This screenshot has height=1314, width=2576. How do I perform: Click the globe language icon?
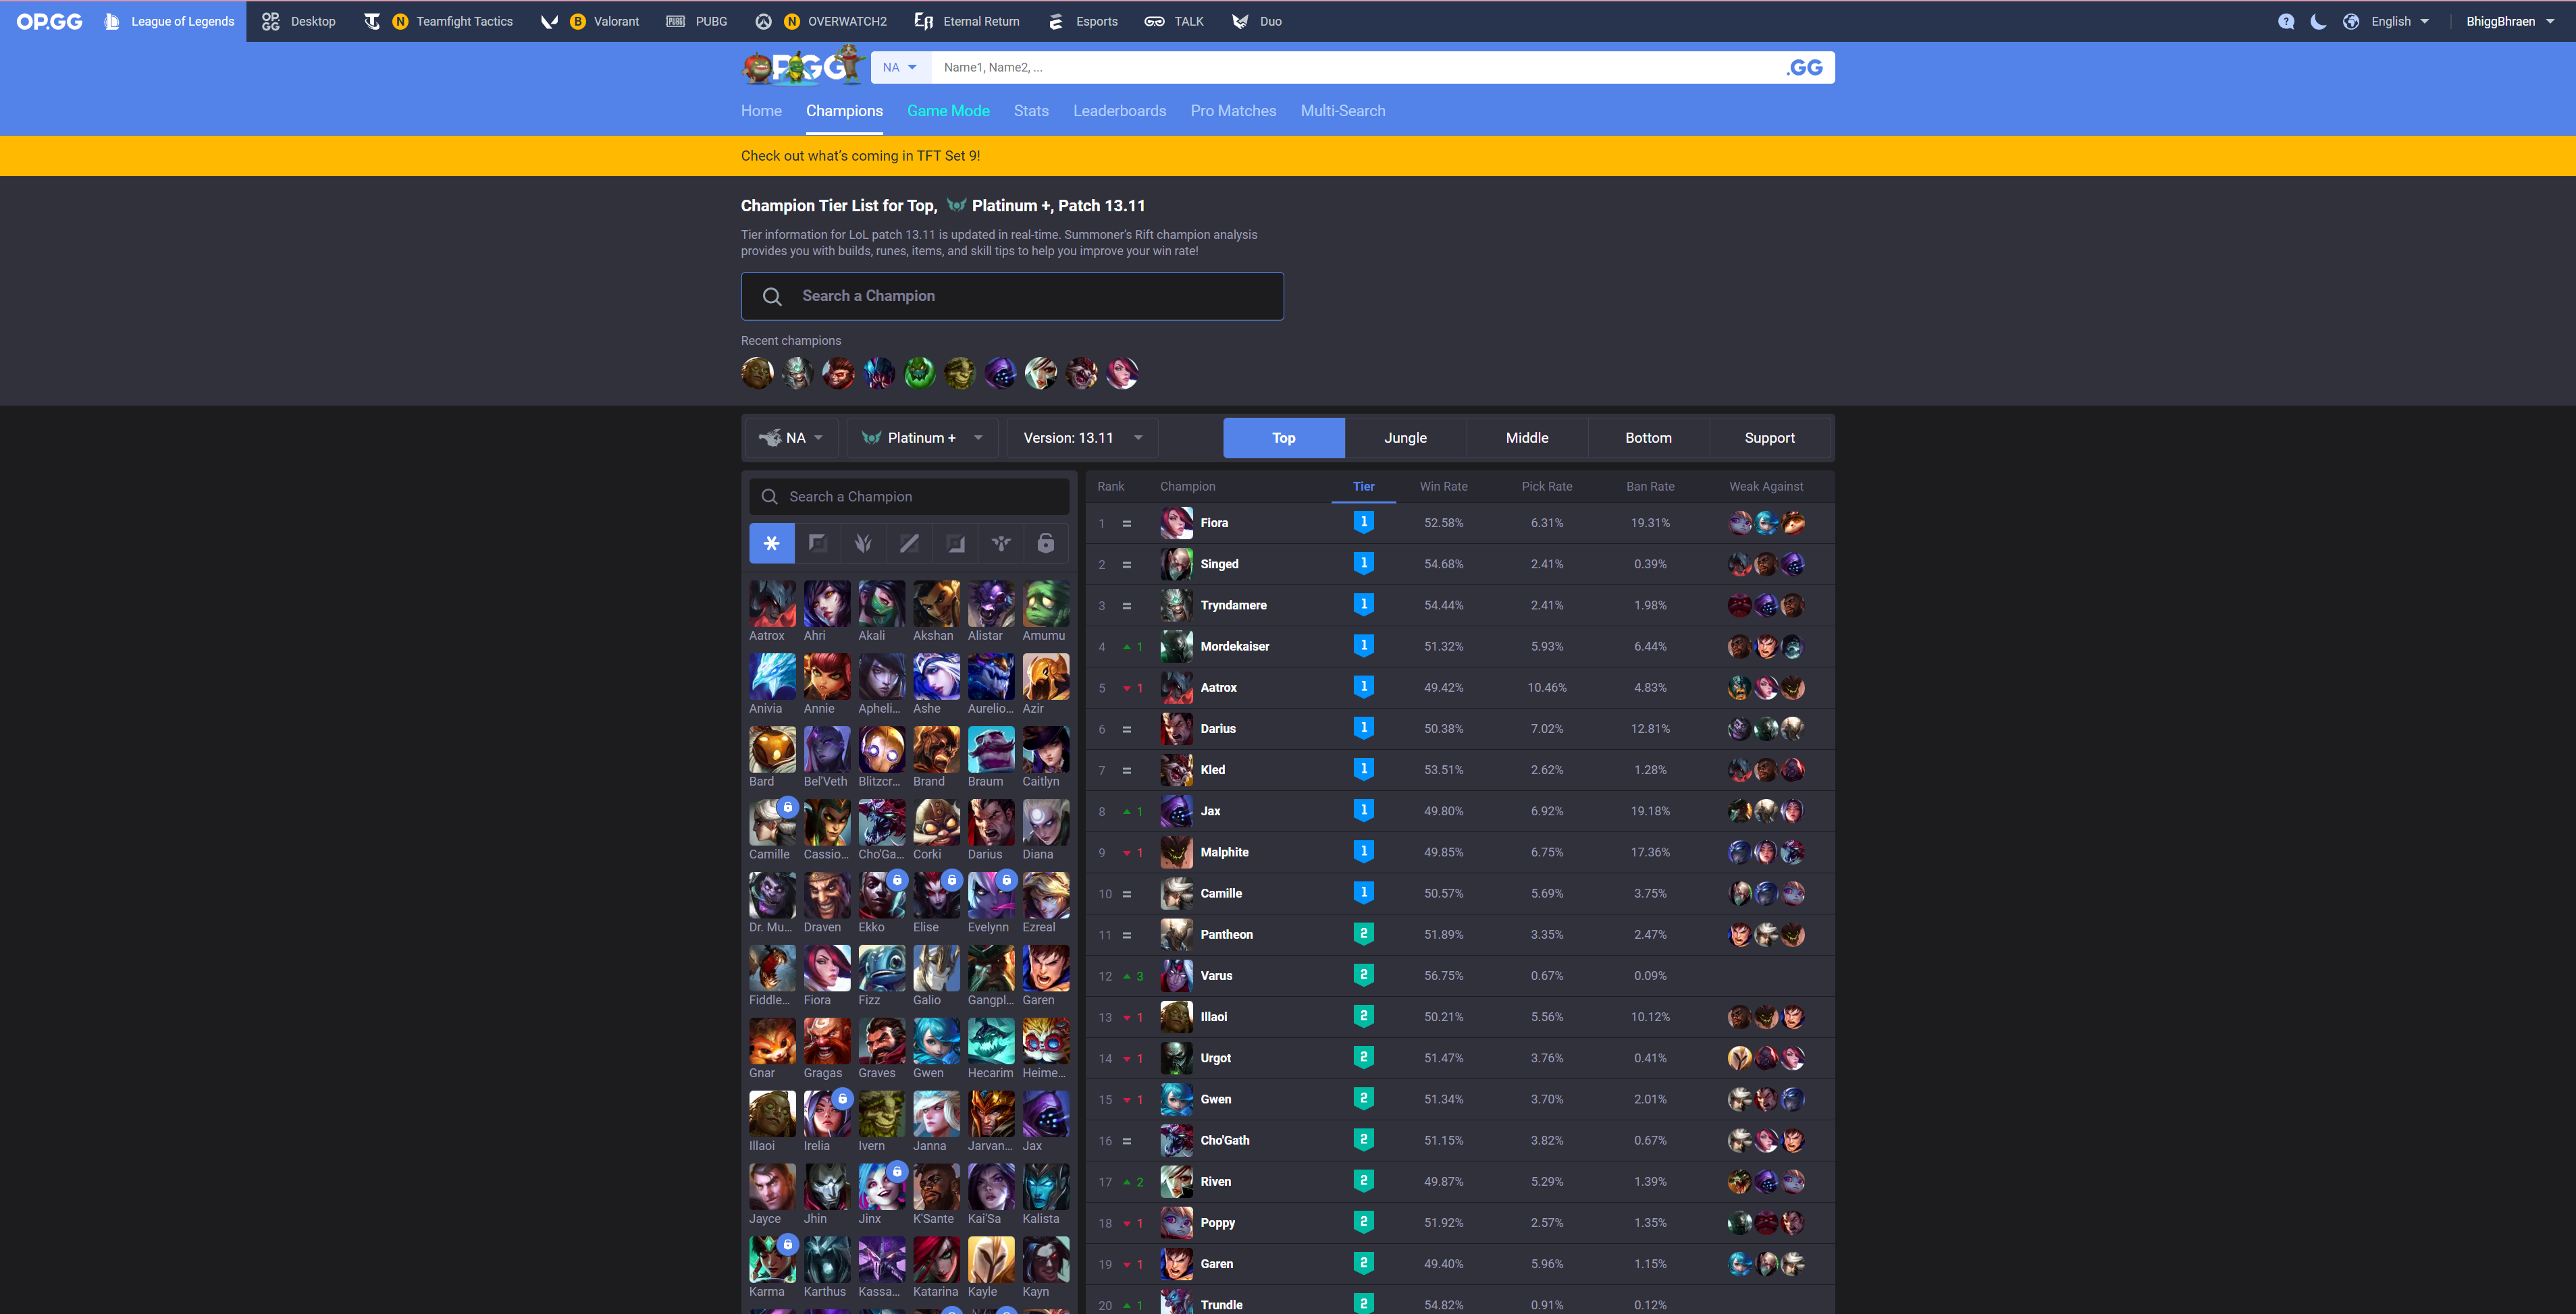click(2351, 21)
